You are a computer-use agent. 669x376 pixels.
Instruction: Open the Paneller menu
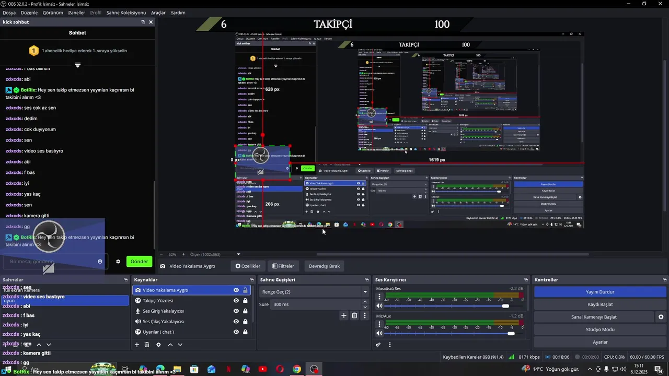tap(76, 13)
